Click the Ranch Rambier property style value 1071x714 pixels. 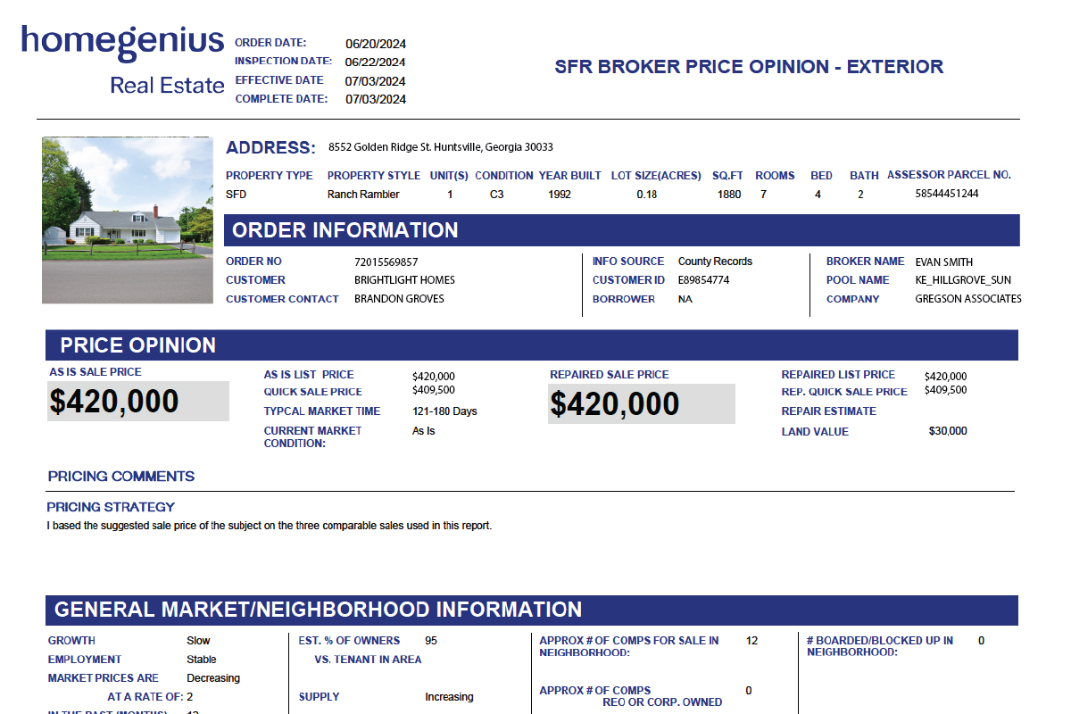363,195
